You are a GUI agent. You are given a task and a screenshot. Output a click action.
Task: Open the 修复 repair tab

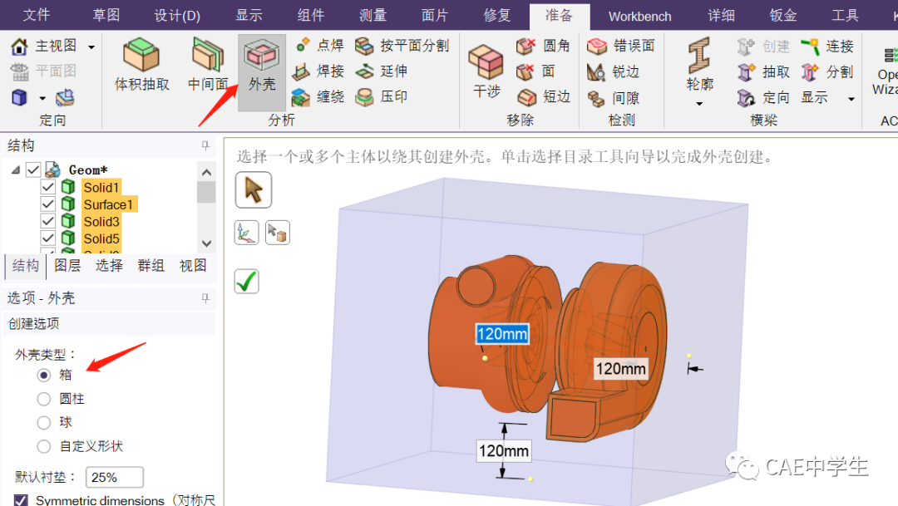(x=497, y=15)
